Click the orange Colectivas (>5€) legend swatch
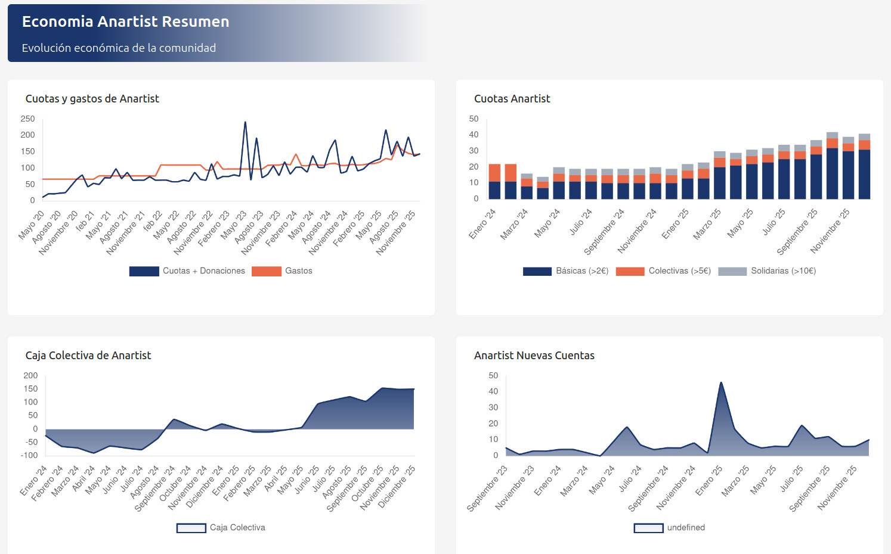891x554 pixels. tap(630, 271)
